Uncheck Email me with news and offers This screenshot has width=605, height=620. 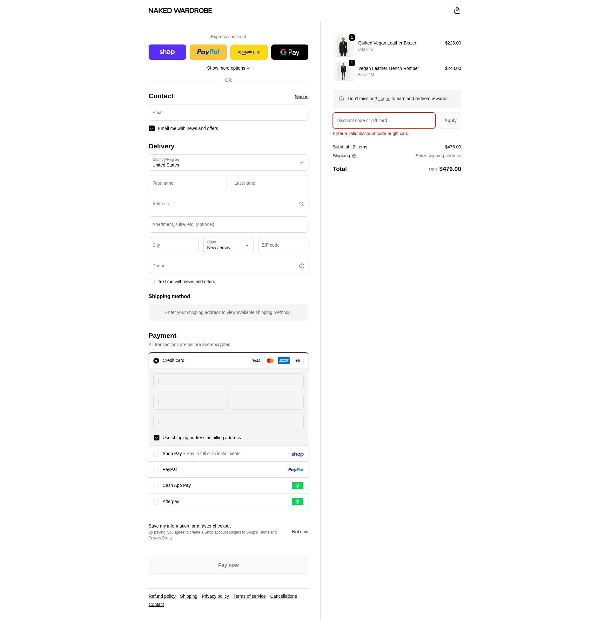coord(151,128)
